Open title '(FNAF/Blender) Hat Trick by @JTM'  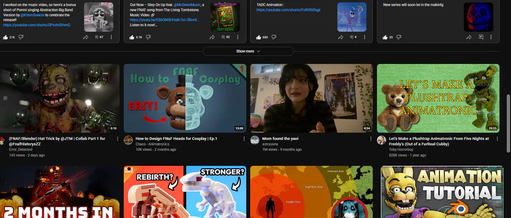click(57, 141)
